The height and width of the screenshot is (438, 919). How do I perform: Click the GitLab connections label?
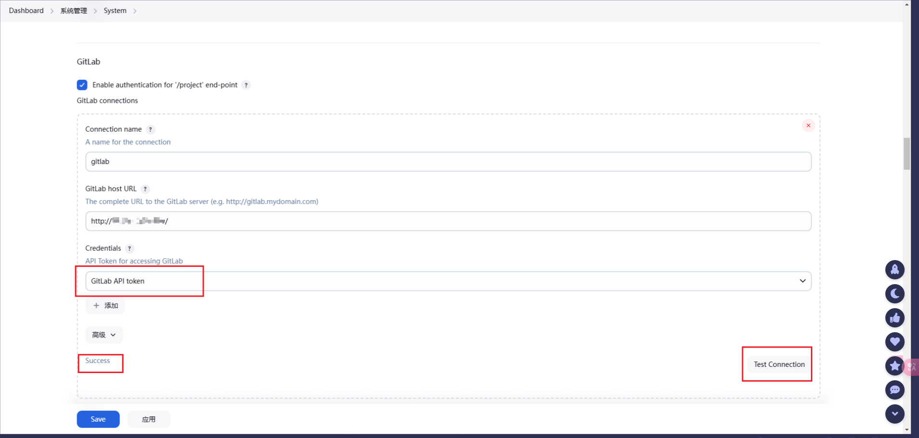coord(107,100)
